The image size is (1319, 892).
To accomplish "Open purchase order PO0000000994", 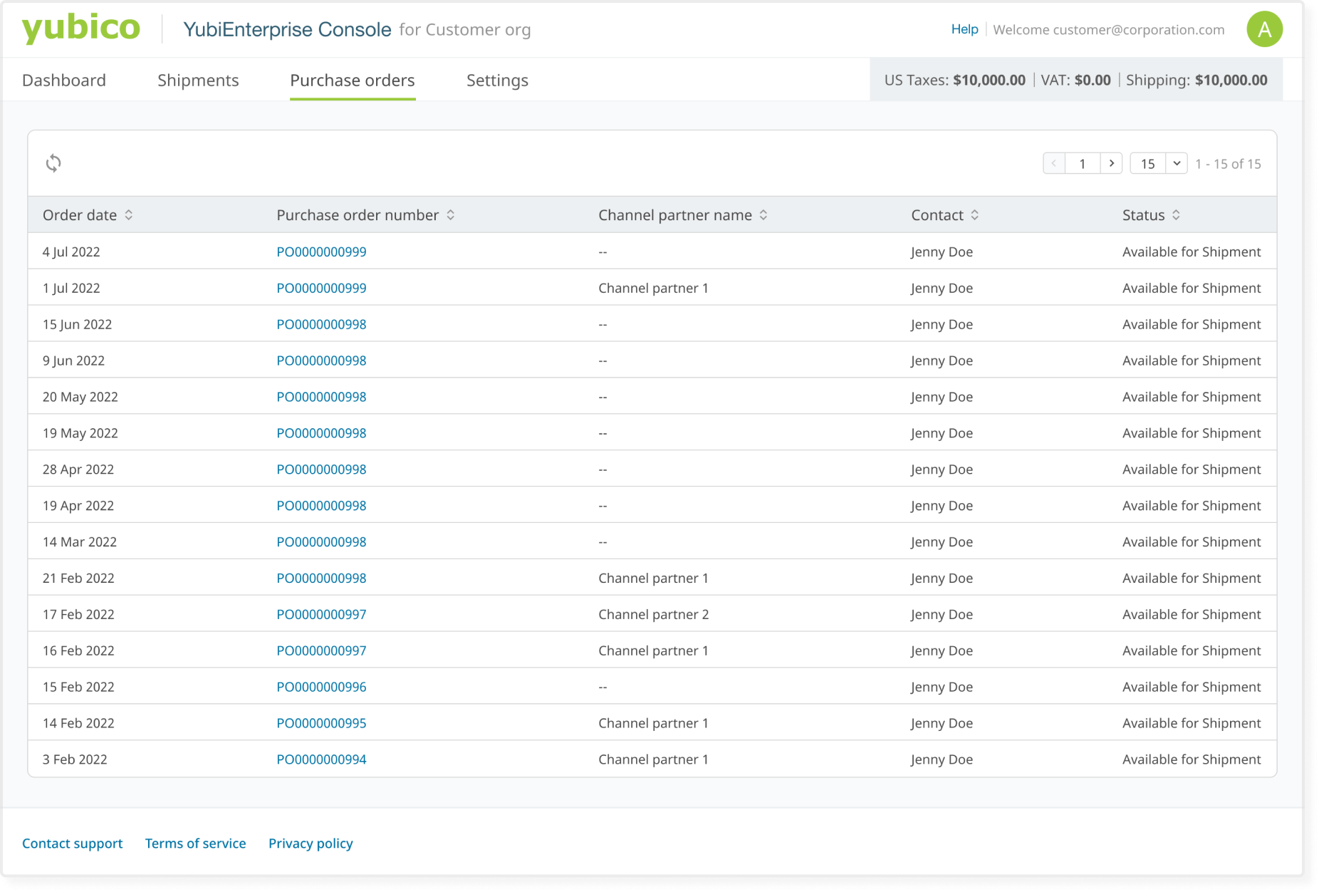I will pos(321,759).
